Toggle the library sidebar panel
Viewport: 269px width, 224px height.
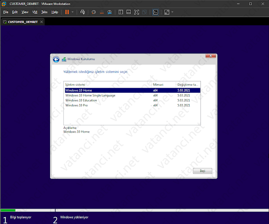coord(121,12)
